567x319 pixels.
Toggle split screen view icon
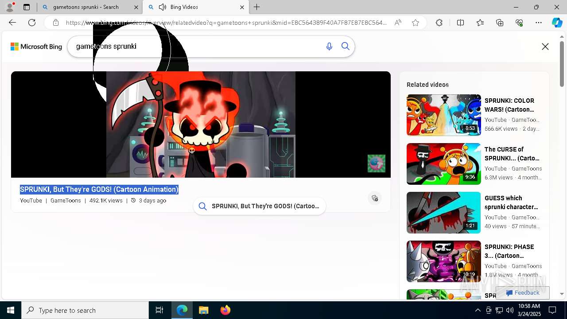[460, 23]
